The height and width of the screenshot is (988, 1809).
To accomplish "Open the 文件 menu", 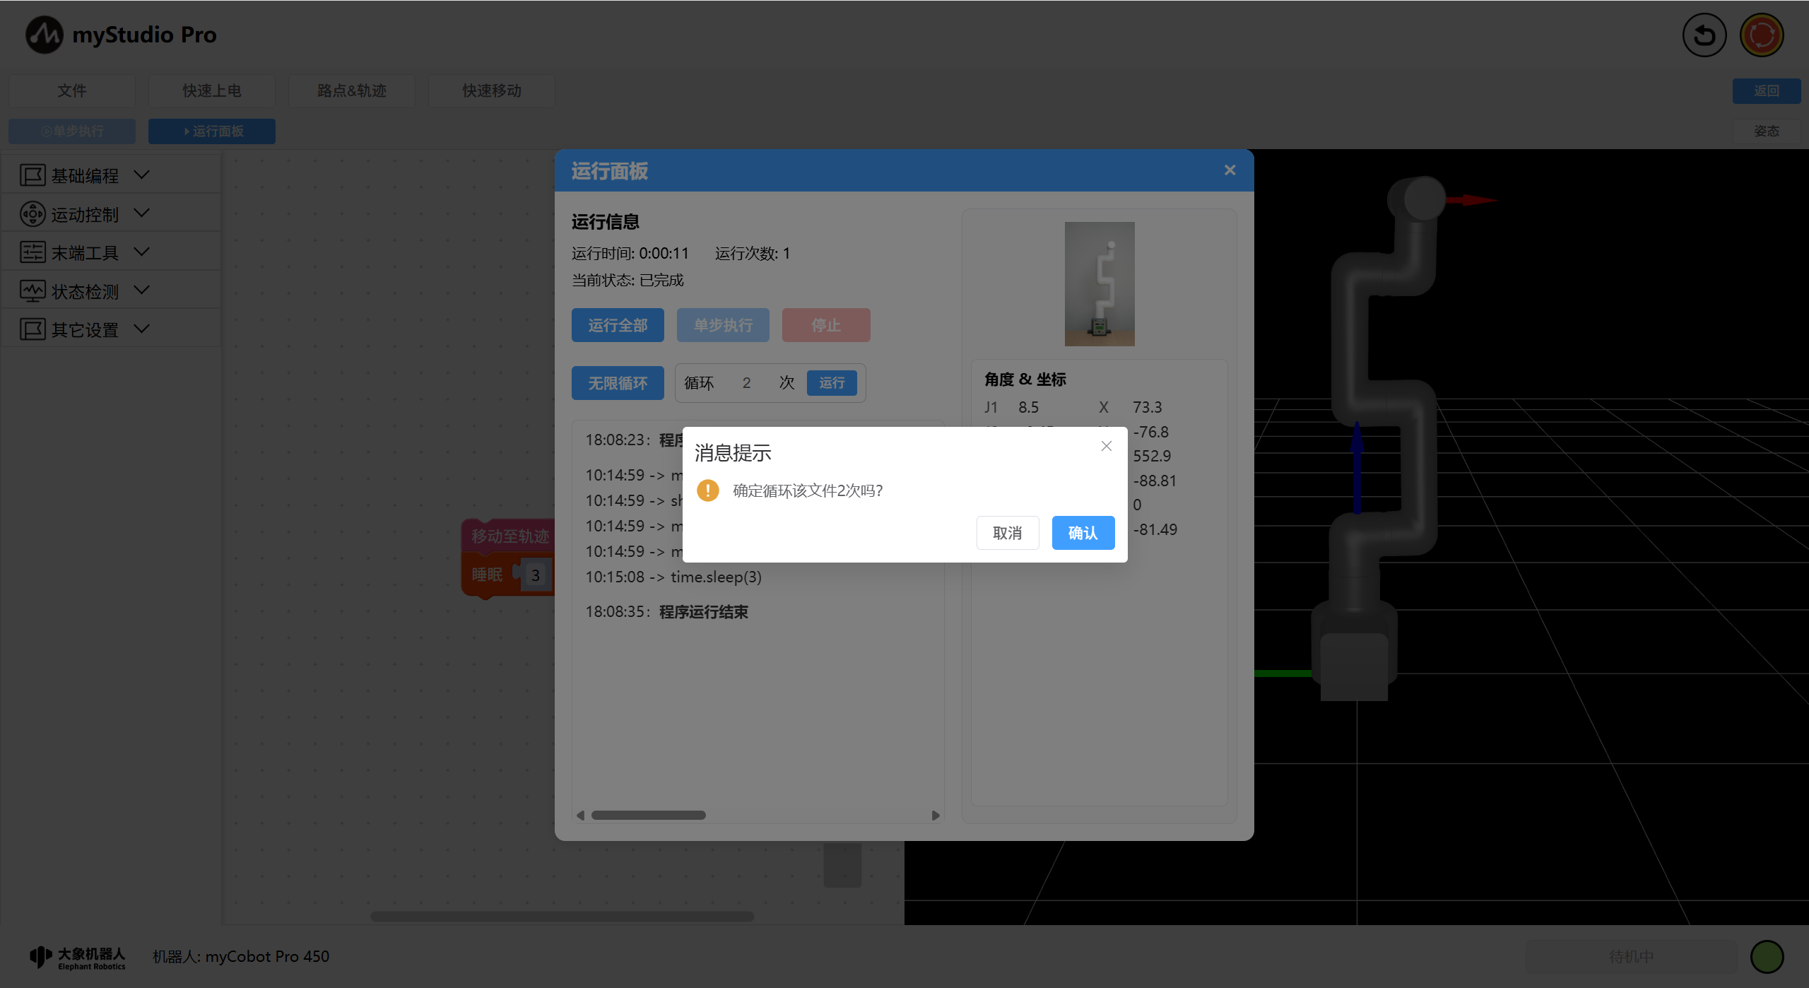I will click(x=71, y=90).
